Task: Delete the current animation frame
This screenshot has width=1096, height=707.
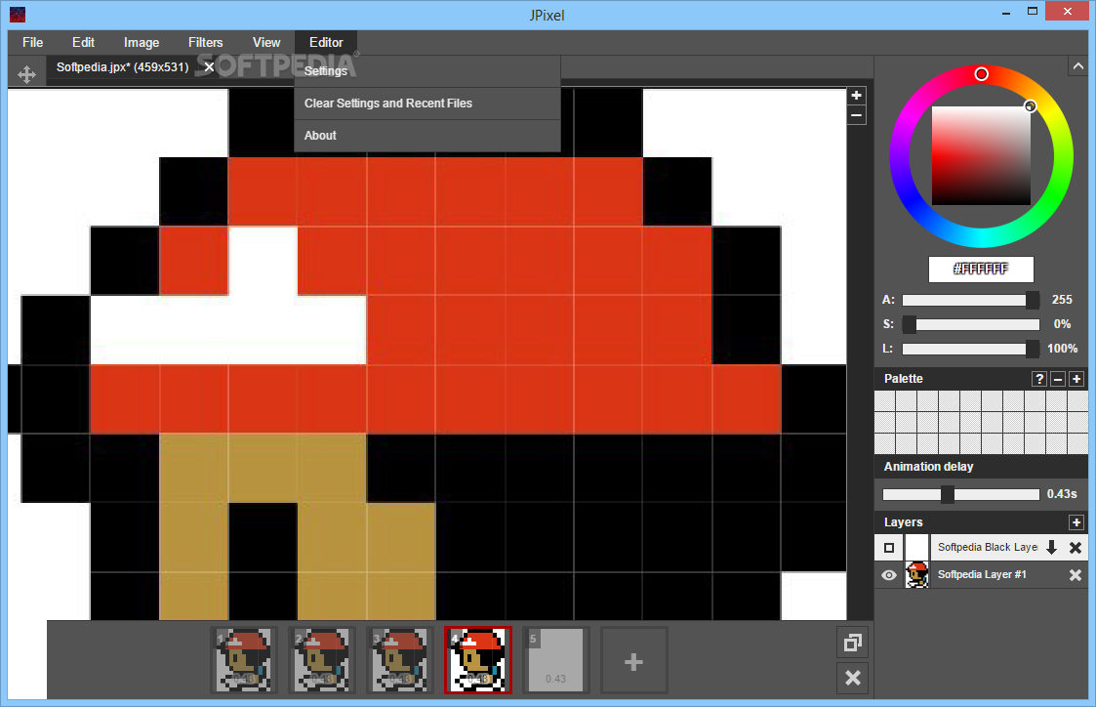Action: (853, 678)
